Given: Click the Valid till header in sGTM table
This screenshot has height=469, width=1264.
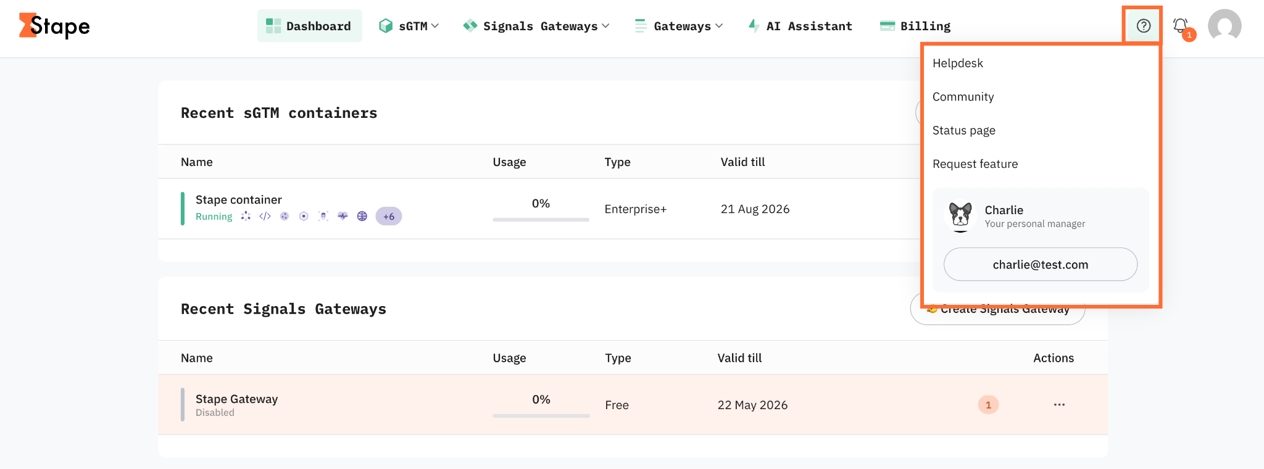Looking at the screenshot, I should point(742,162).
